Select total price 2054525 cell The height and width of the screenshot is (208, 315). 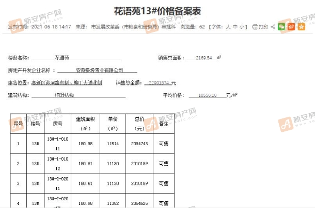click(x=139, y=201)
